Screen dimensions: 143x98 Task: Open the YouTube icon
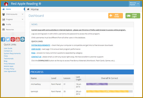18,39
